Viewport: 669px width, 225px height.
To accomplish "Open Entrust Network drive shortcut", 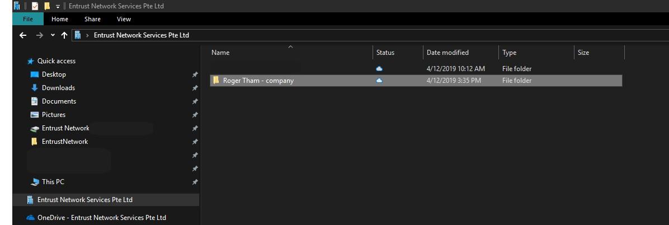I will coord(65,128).
